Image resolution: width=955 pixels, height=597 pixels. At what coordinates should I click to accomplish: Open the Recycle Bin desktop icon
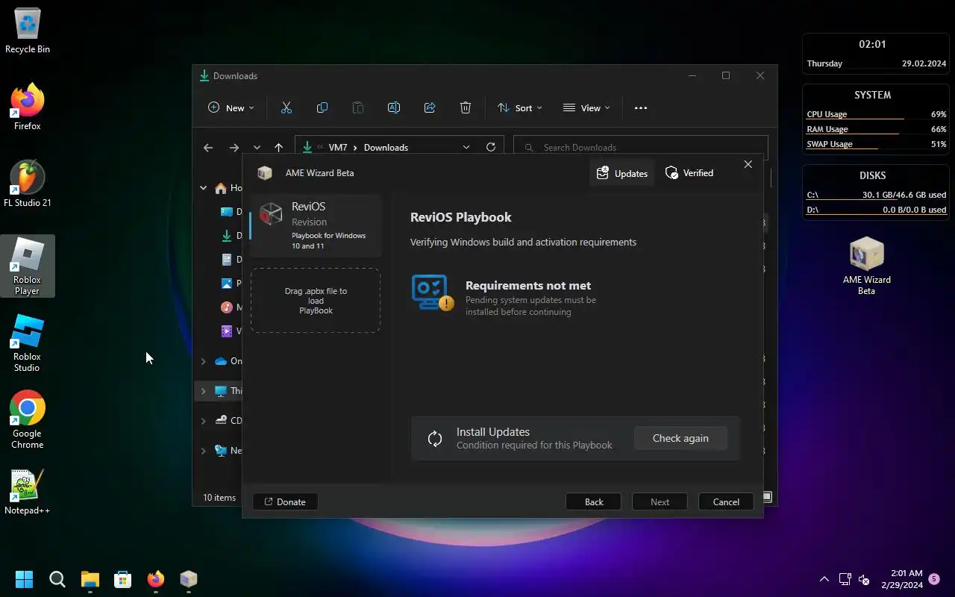(x=28, y=31)
